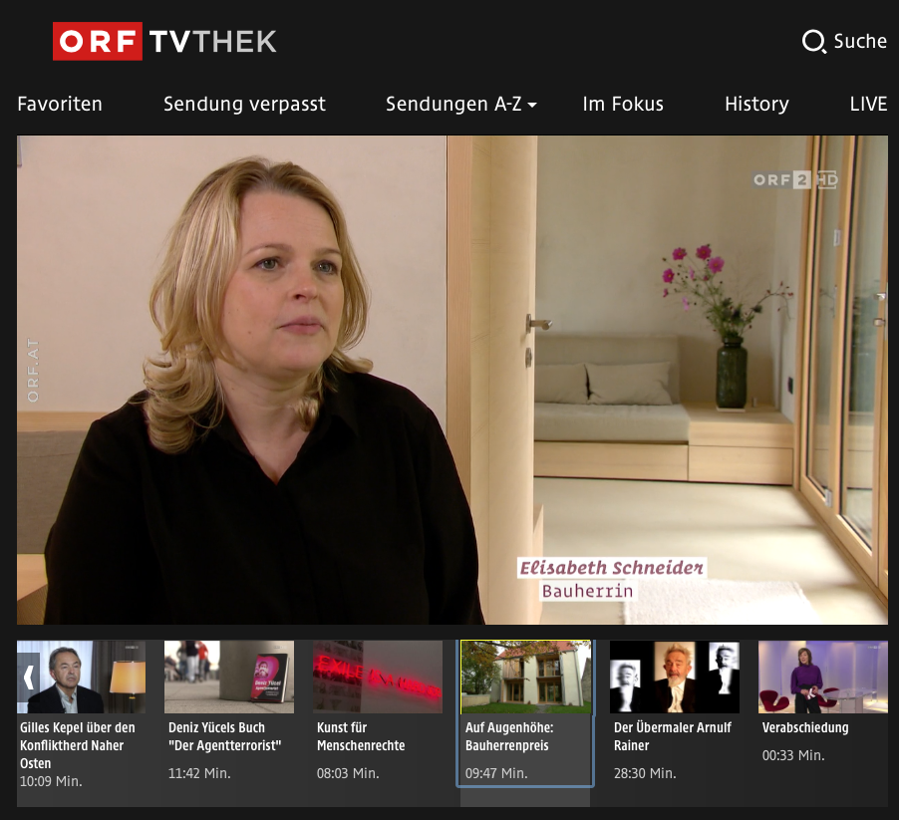The width and height of the screenshot is (899, 820).
Task: Expand the Sendungen A-Z dropdown
Action: (460, 104)
